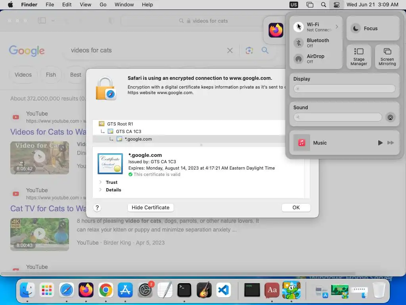This screenshot has height=305, width=406.
Task: Open Finder from the Dock
Action: (27, 290)
